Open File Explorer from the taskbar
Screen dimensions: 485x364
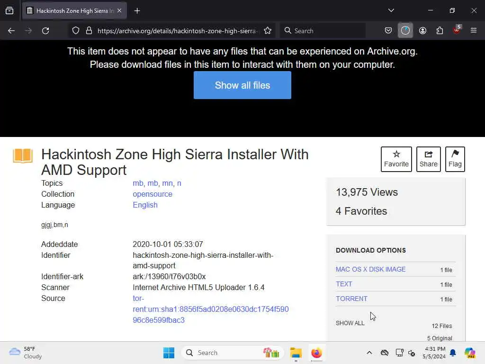296,353
